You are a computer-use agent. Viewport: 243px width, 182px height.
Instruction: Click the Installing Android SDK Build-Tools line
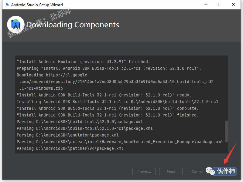pos(118,102)
